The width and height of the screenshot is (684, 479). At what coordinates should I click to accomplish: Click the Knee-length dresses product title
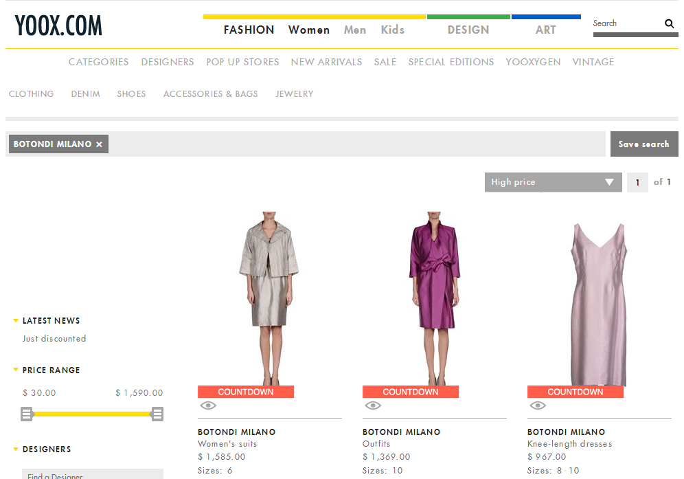click(569, 444)
